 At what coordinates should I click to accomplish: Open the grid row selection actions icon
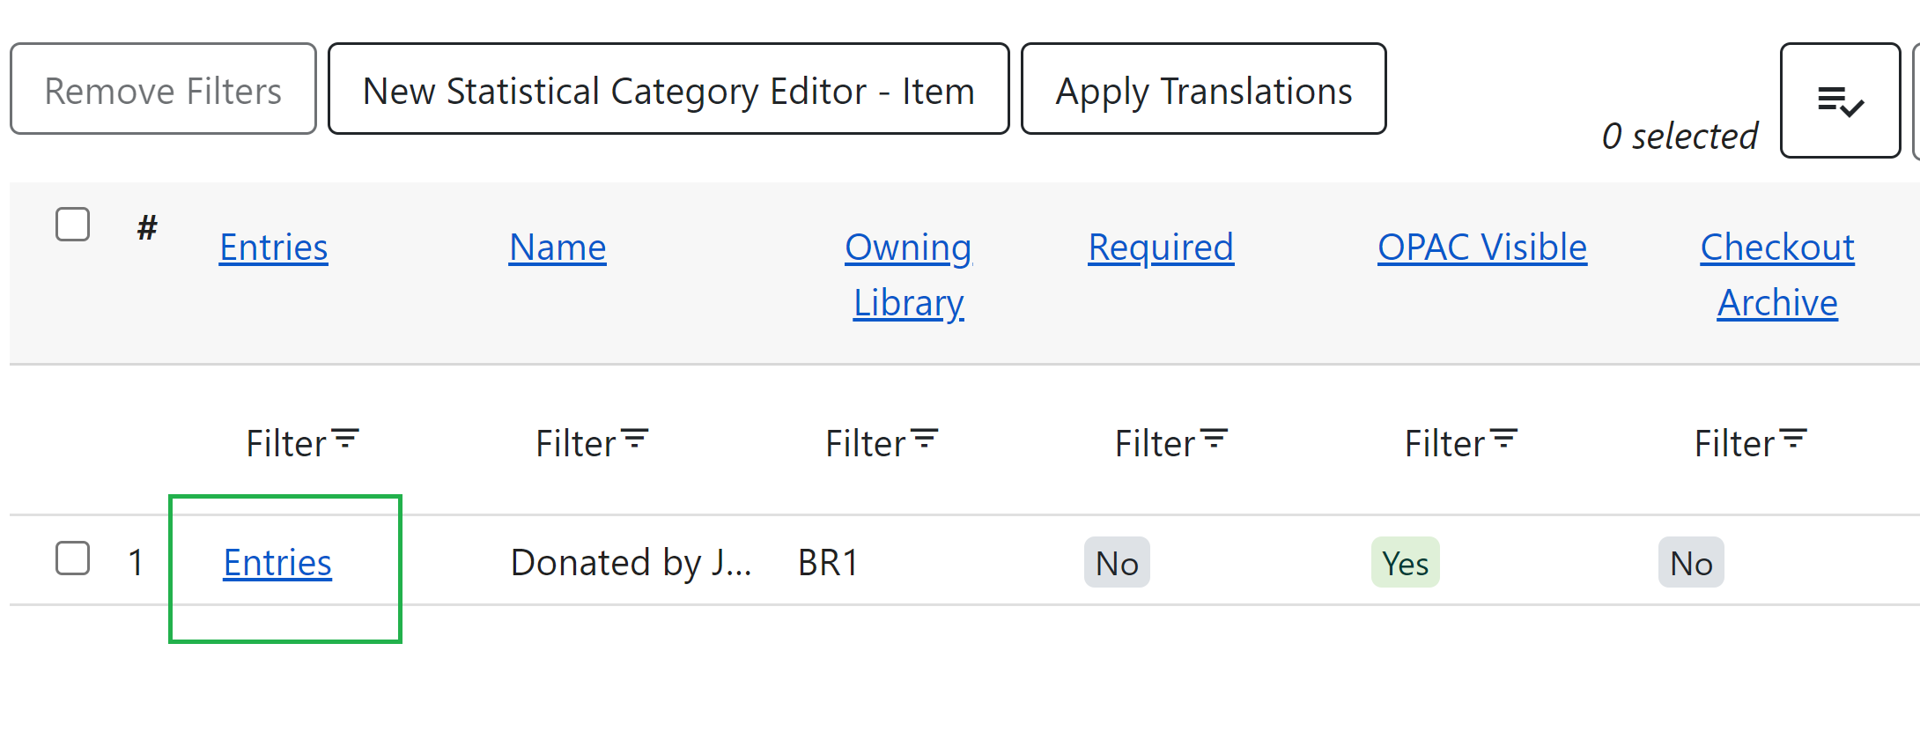(x=1840, y=101)
